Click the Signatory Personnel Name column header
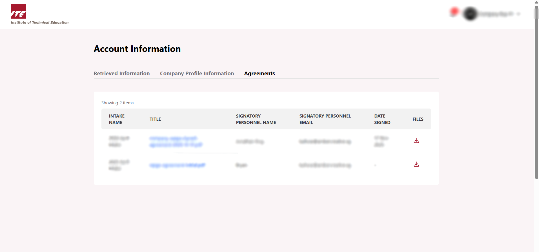Image resolution: width=539 pixels, height=252 pixels. pos(256,119)
